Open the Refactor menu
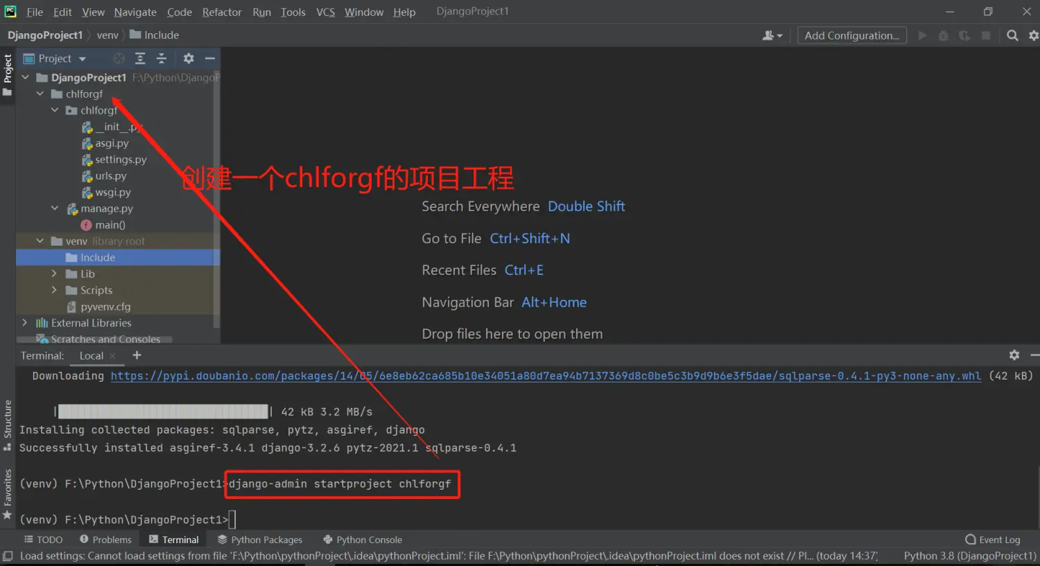Viewport: 1040px width, 566px height. pos(222,12)
